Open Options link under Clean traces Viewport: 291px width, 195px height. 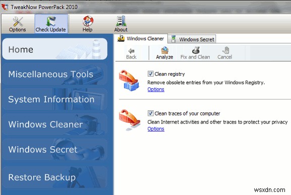coord(156,129)
